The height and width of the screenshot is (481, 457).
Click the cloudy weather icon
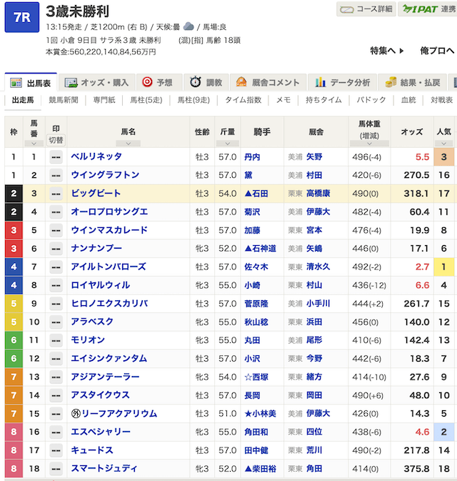(x=189, y=26)
